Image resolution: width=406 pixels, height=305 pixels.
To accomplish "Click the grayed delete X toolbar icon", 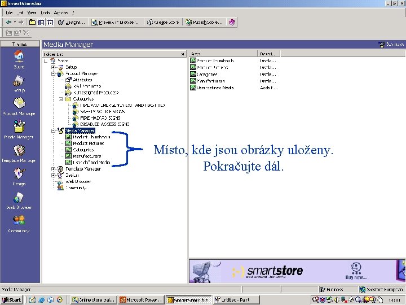I will tap(26, 33).
